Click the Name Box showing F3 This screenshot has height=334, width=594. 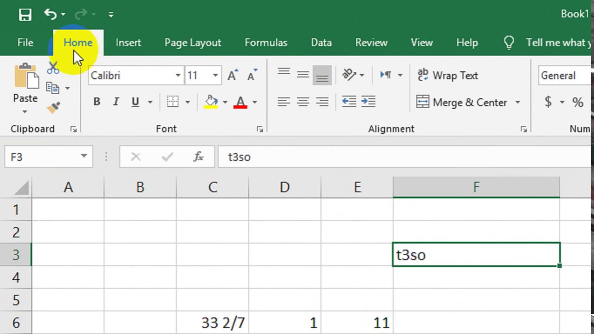(48, 157)
